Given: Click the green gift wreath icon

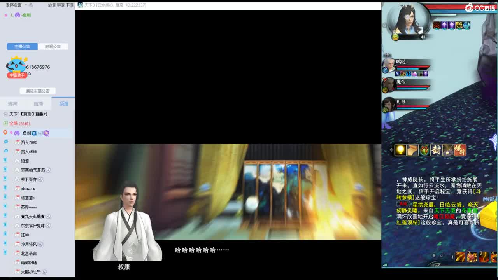Looking at the screenshot, I should [x=424, y=150].
